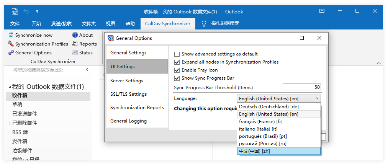The image size is (388, 165).
Task: Select English (United States) [en] in list
Action: pyautogui.click(x=279, y=114)
